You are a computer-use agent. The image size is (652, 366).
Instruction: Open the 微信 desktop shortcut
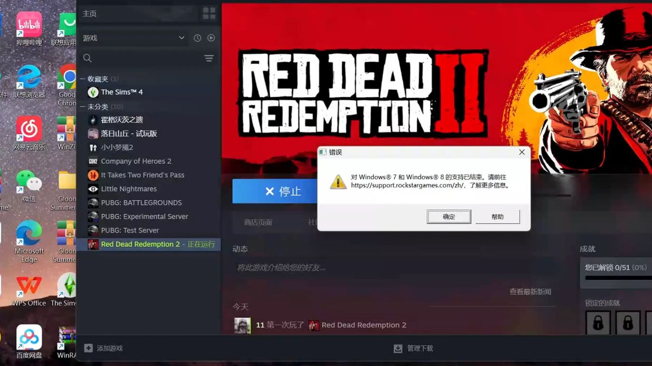pyautogui.click(x=29, y=185)
